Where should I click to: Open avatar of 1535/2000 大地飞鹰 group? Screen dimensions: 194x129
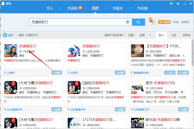tap(11, 87)
